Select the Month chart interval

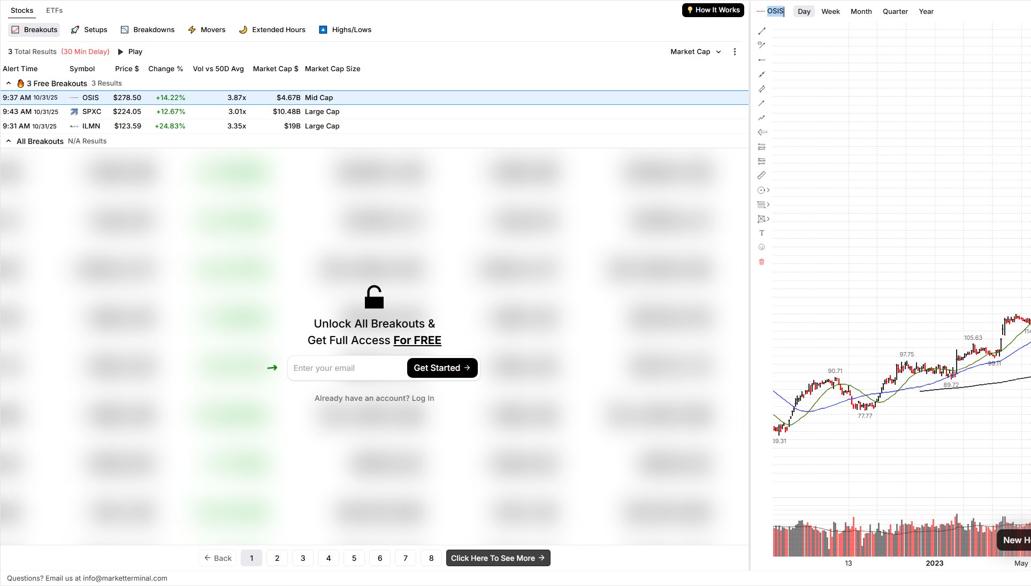pyautogui.click(x=861, y=11)
